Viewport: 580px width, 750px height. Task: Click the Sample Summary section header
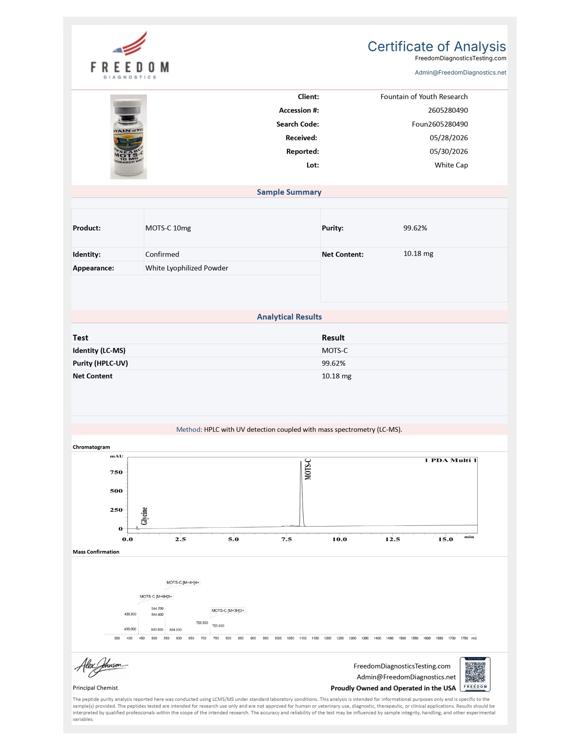[289, 192]
